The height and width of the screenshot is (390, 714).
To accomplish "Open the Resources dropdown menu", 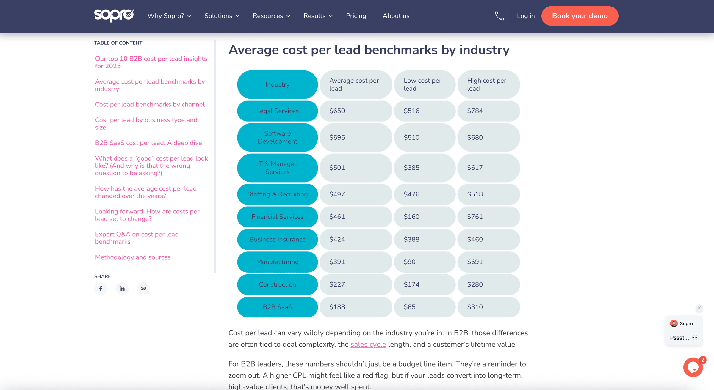I will pos(271,16).
